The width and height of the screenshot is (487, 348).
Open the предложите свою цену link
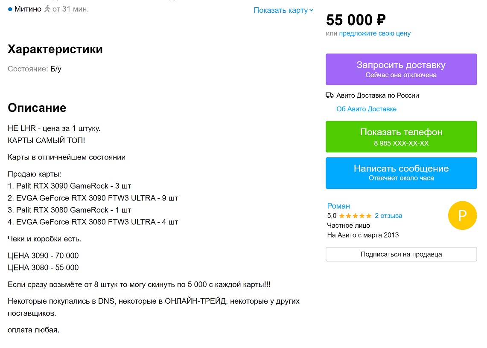tap(375, 33)
